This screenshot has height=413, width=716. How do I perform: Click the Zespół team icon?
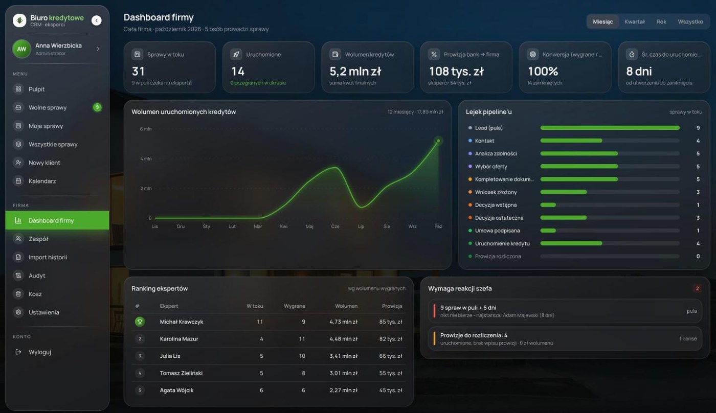coord(18,239)
